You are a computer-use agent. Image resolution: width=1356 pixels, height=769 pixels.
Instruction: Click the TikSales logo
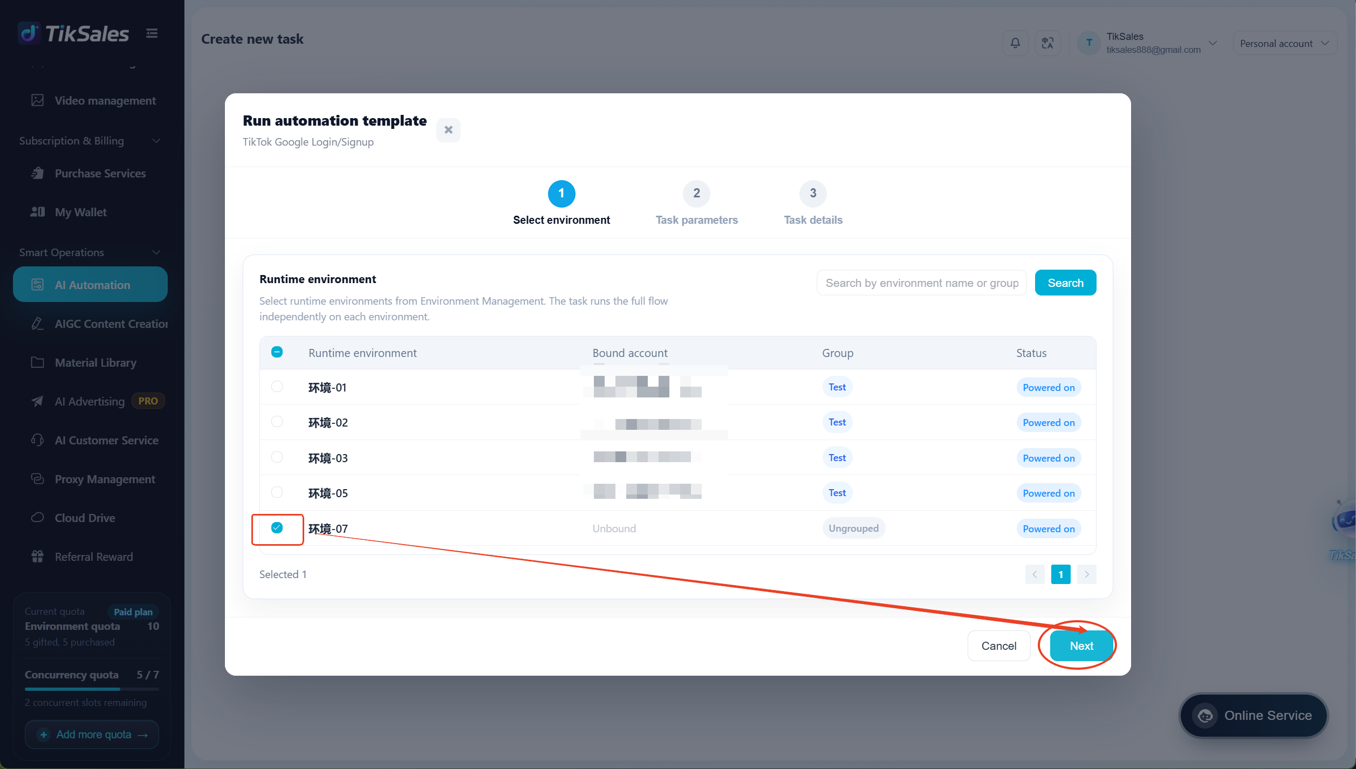click(74, 33)
